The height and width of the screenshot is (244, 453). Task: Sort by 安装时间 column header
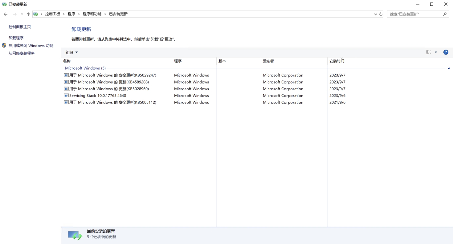tap(341, 61)
